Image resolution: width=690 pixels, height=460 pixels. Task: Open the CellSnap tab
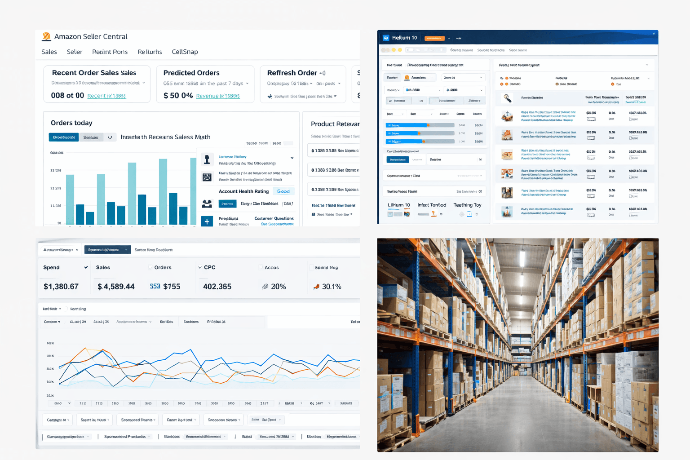coord(185,52)
